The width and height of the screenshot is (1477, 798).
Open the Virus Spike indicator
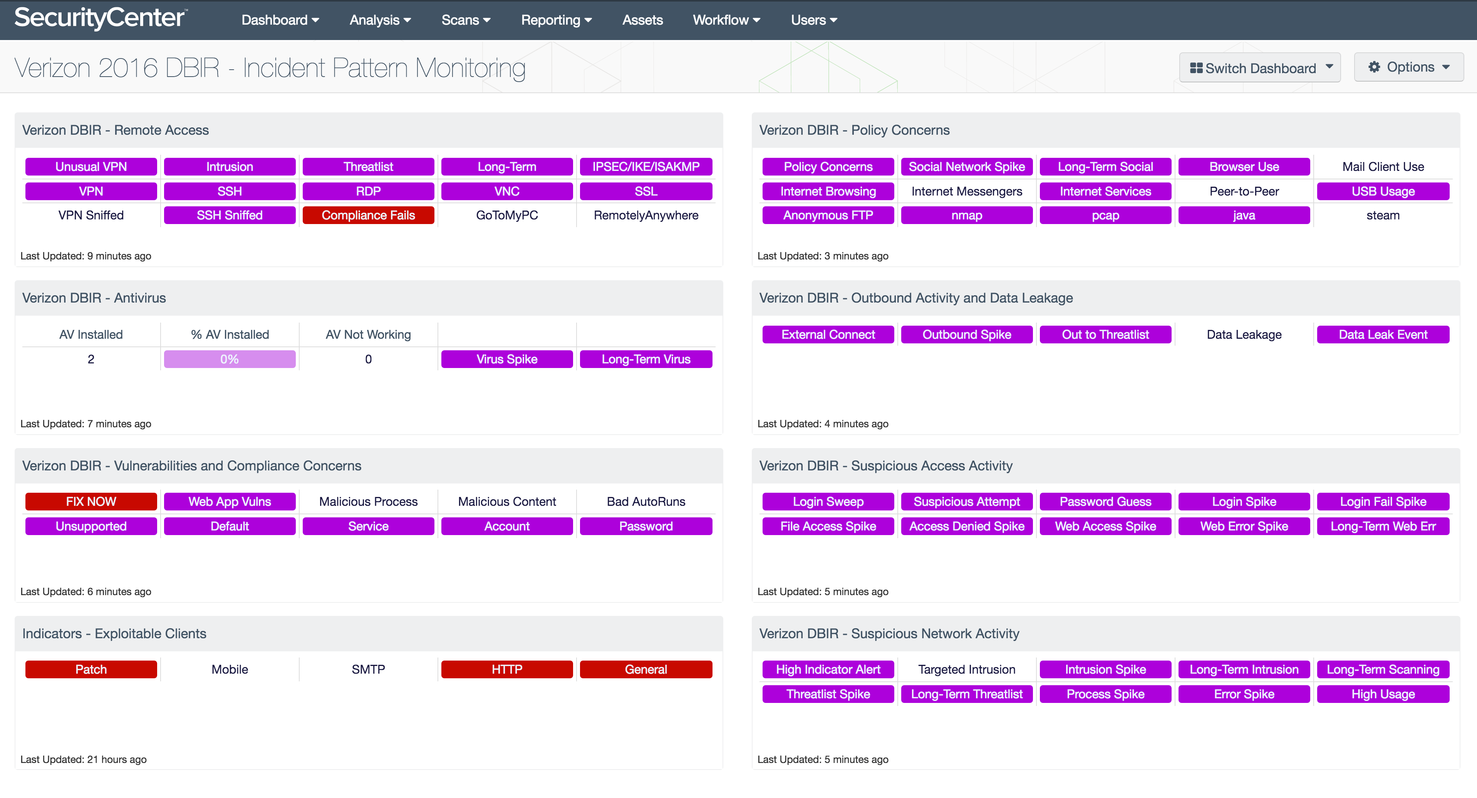508,360
